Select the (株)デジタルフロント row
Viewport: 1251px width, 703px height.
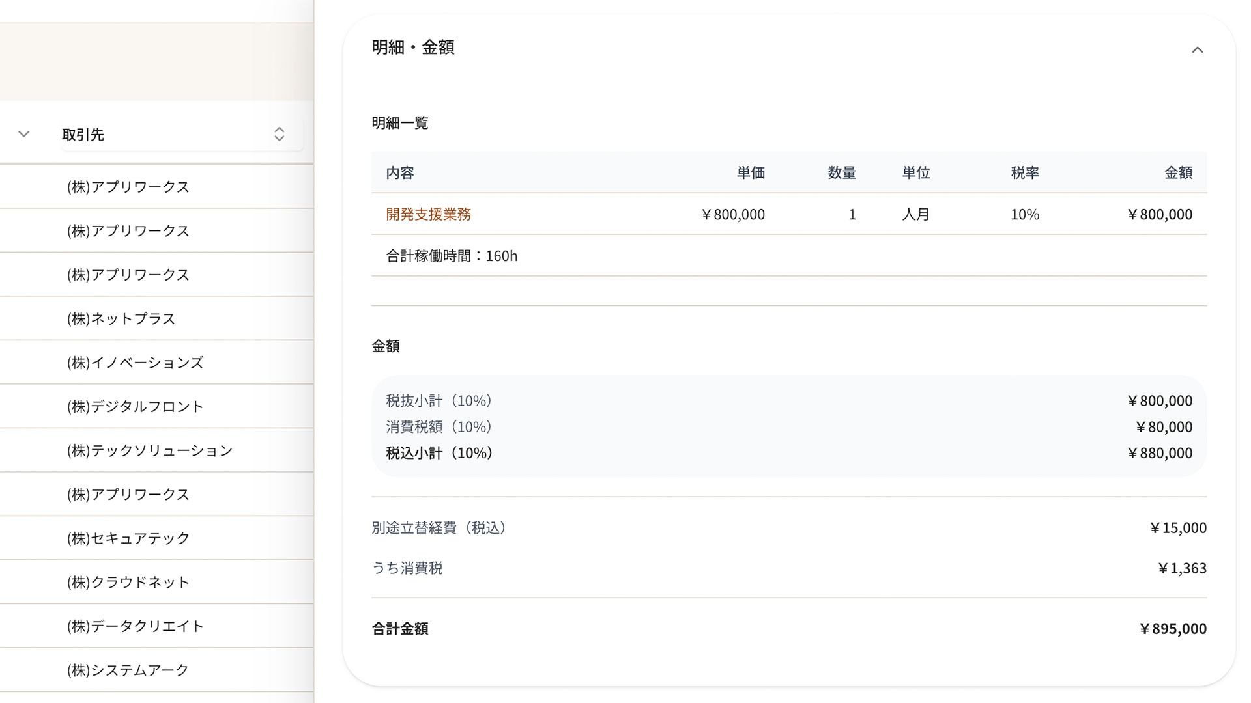point(135,406)
